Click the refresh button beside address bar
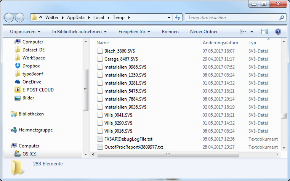This screenshot has width=290, height=181. tap(177, 18)
